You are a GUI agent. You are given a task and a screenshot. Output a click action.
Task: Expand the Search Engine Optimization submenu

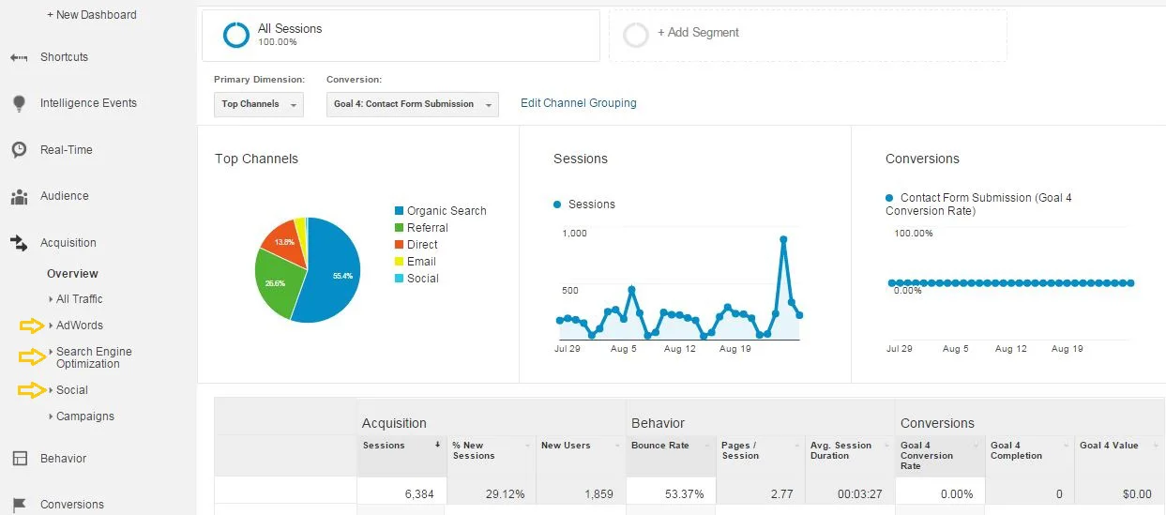[93, 357]
